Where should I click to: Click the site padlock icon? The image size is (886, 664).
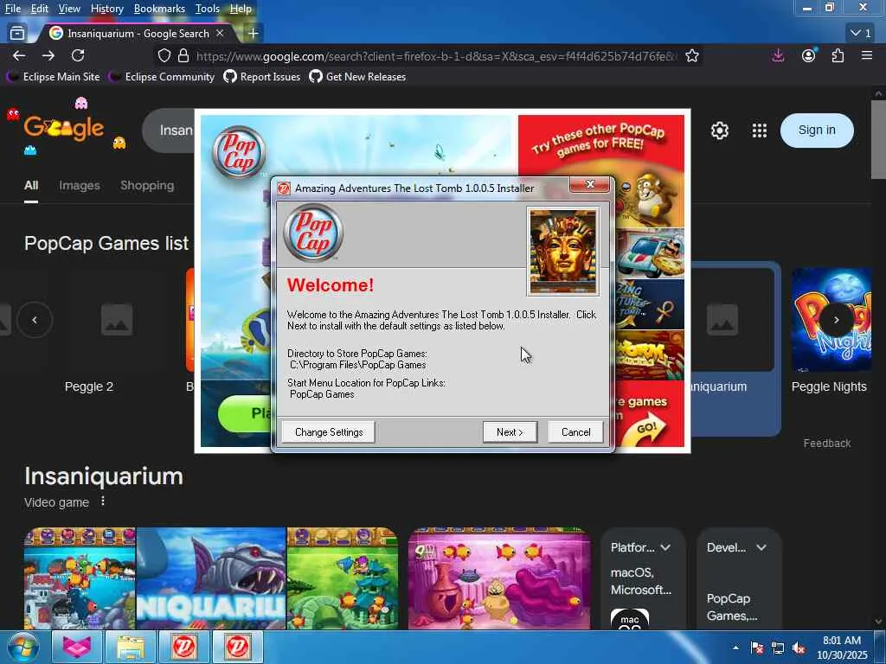tap(183, 55)
